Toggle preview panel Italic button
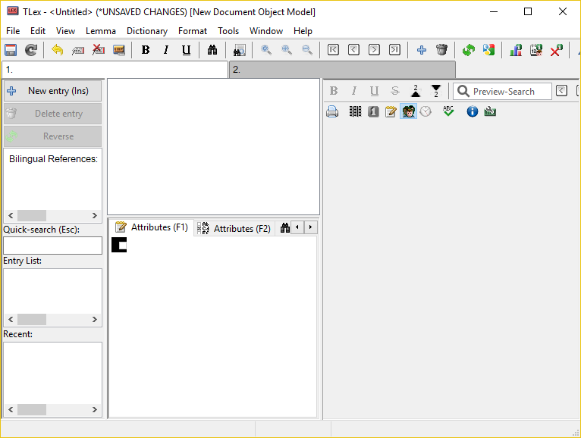581x438 pixels. pyautogui.click(x=354, y=91)
